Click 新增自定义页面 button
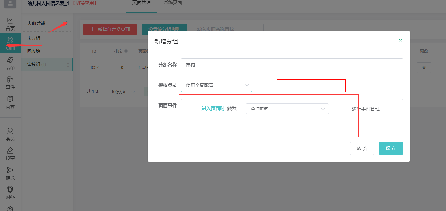This screenshot has width=446, height=211. point(110,29)
